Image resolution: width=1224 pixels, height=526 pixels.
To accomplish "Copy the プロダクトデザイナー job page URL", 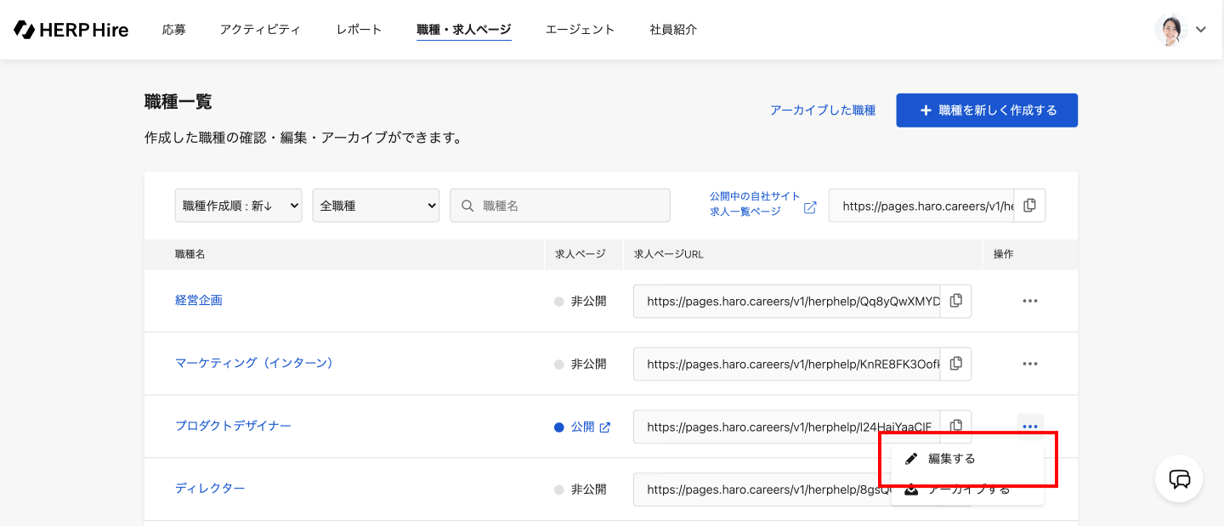I will (x=955, y=425).
